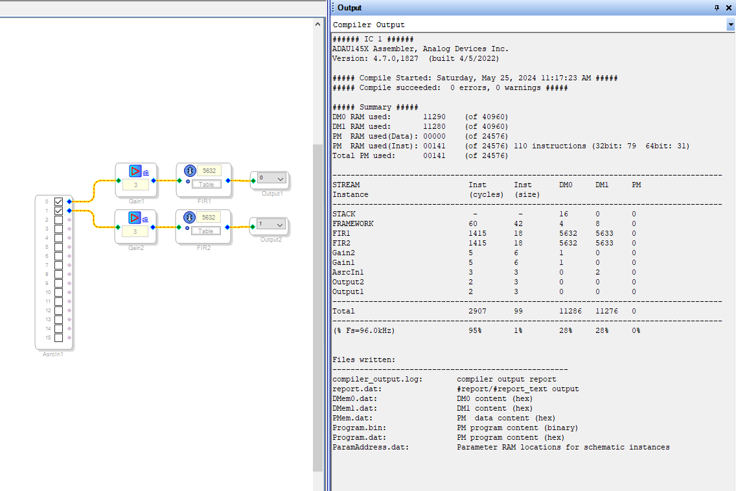Select the FIR2 block label
Screen dimensions: 736x491
point(203,248)
